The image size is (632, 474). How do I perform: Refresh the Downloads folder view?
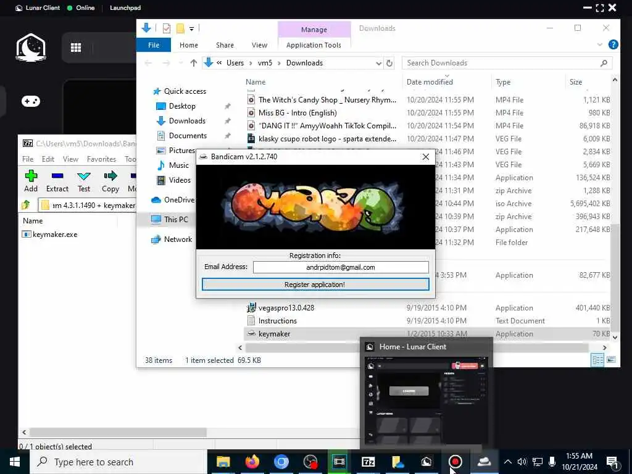coord(389,64)
